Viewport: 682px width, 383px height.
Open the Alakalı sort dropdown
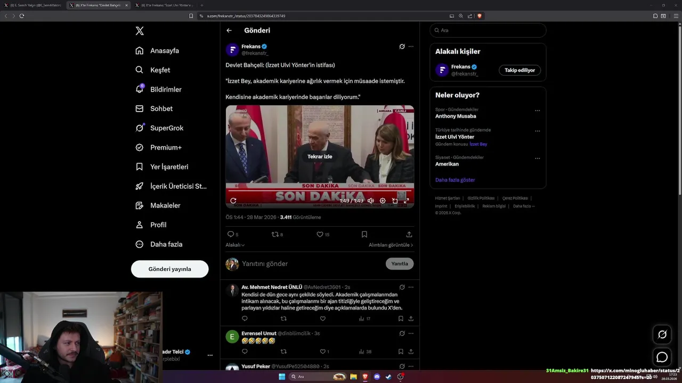click(235, 245)
